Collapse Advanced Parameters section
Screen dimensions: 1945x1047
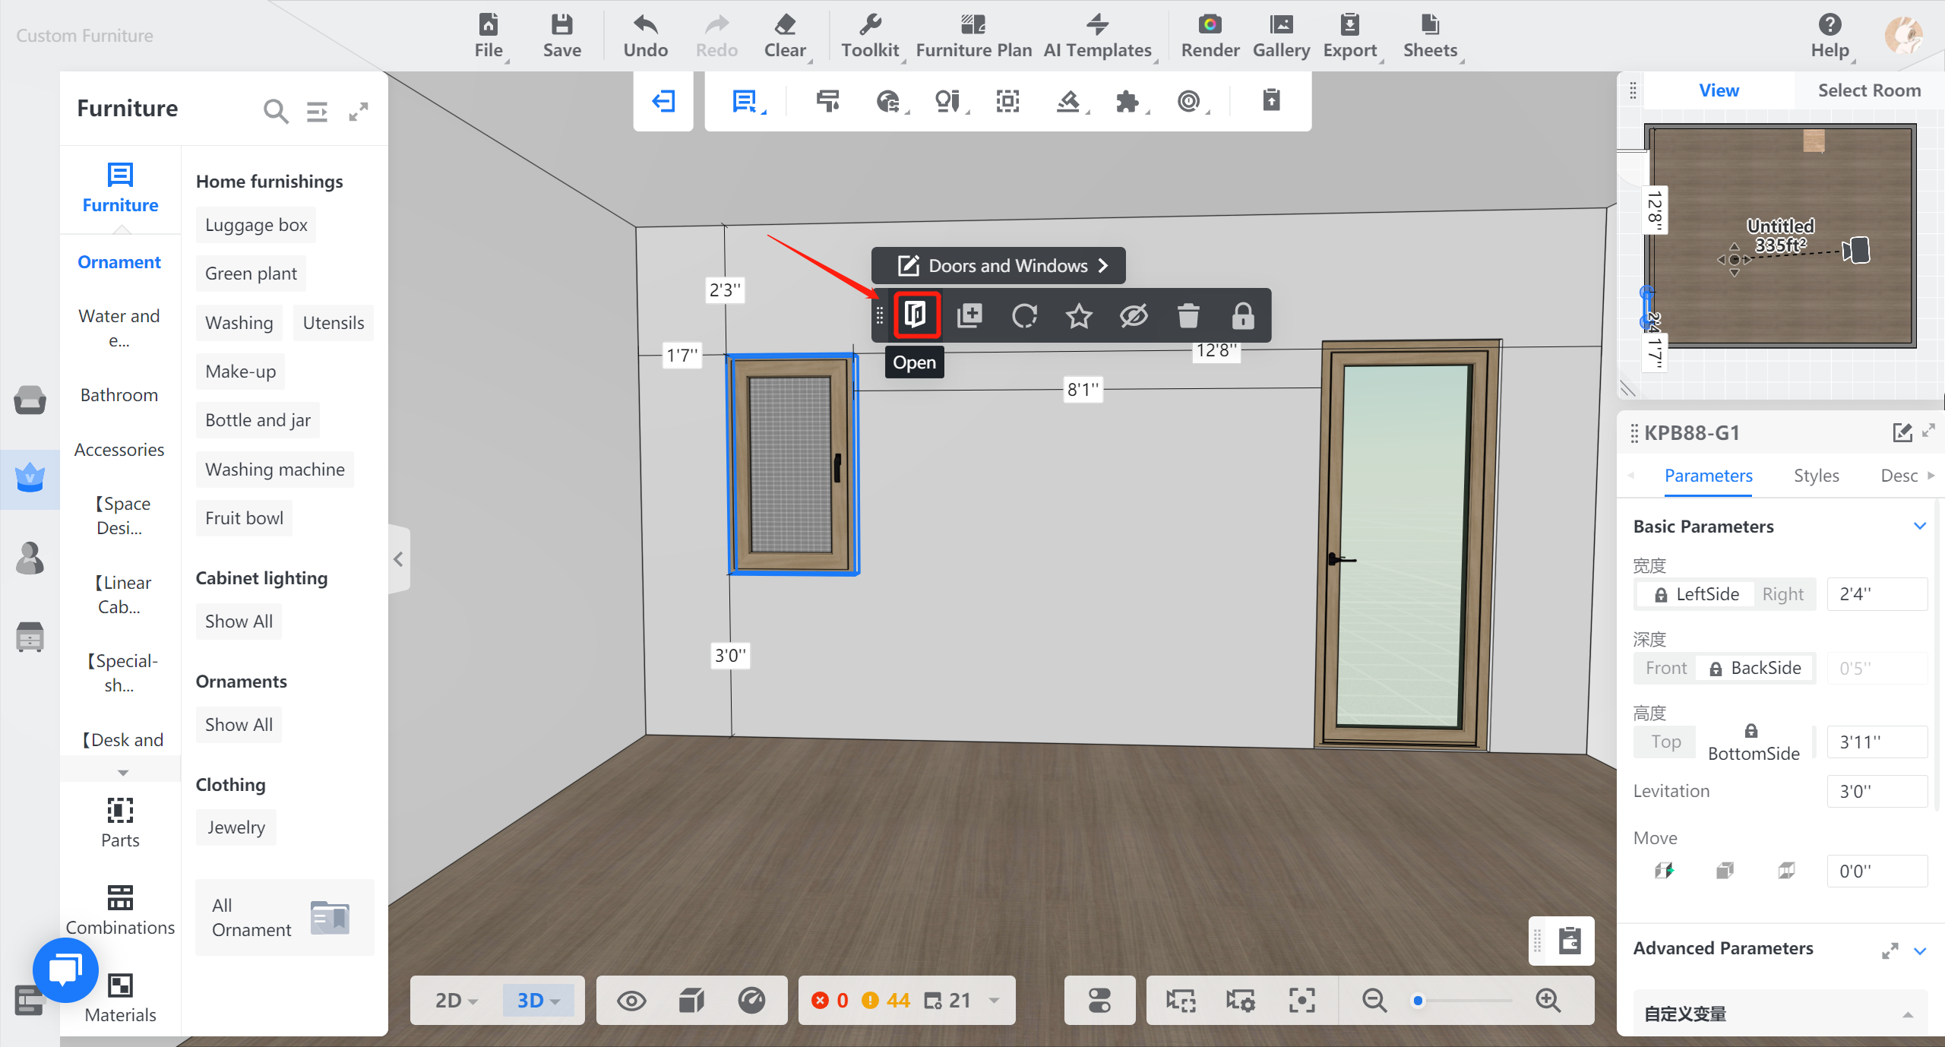pos(1920,951)
